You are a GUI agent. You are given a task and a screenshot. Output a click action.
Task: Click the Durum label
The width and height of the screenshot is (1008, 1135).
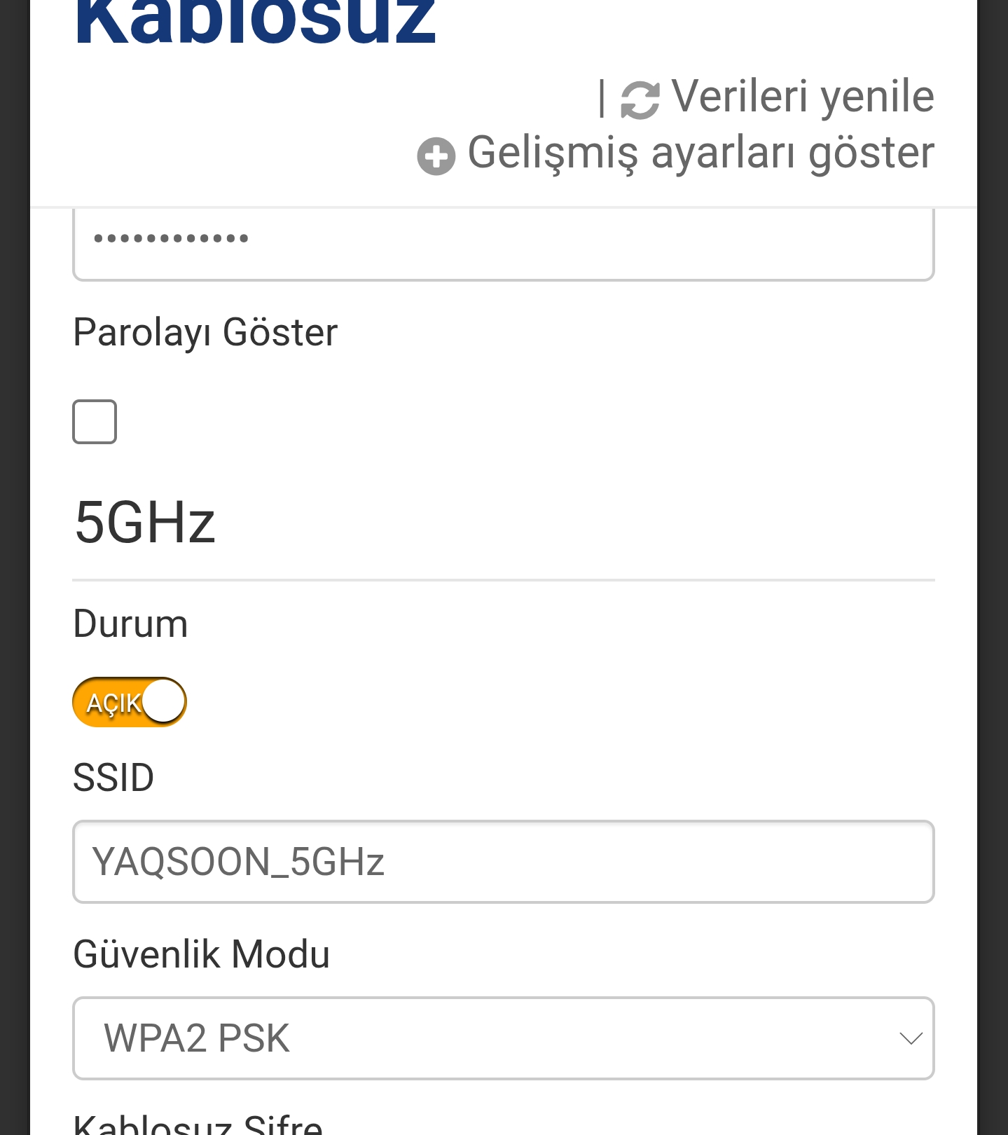coord(130,624)
